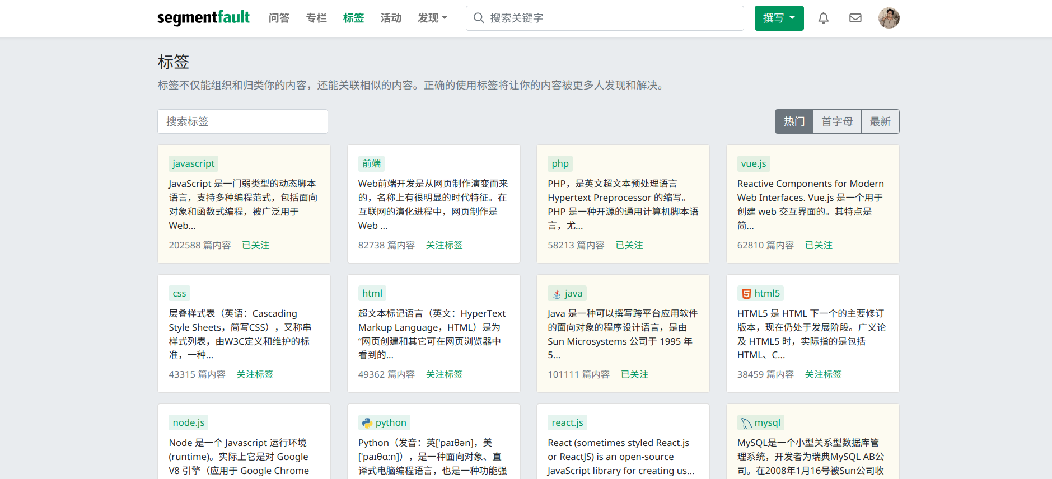Image resolution: width=1052 pixels, height=479 pixels.
Task: Go to the 专栏 columns nav item
Action: pyautogui.click(x=316, y=18)
